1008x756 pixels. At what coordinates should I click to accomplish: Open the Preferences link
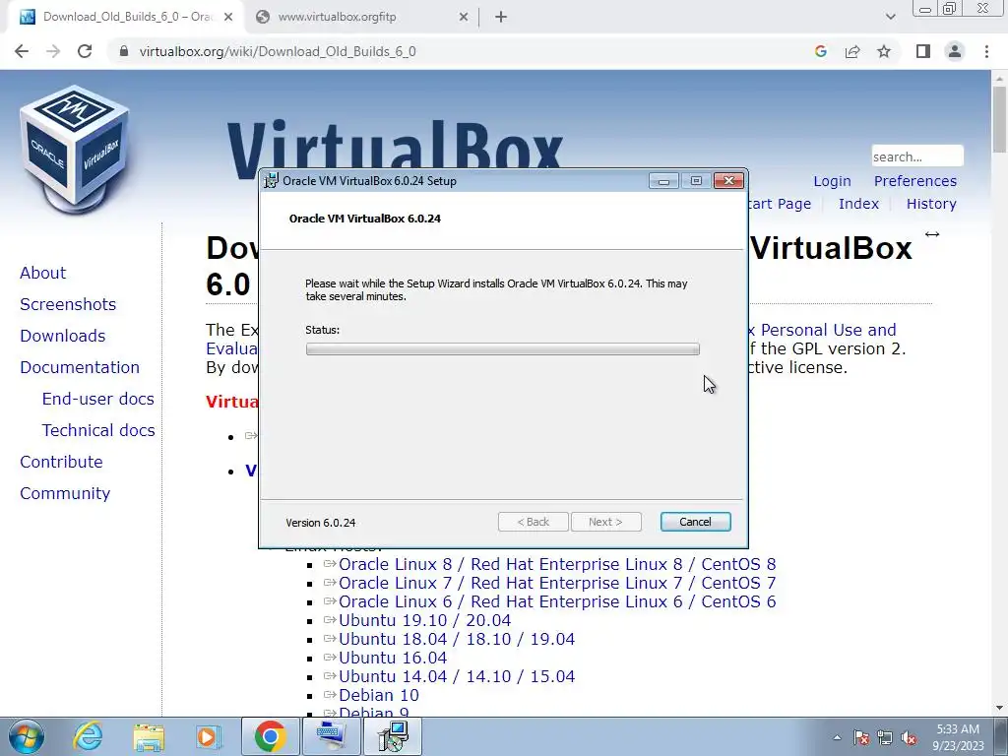point(914,181)
